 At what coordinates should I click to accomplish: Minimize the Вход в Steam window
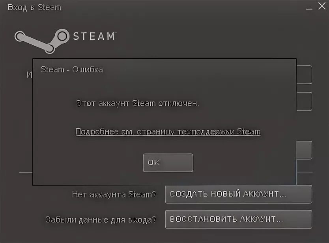tap(309, 7)
